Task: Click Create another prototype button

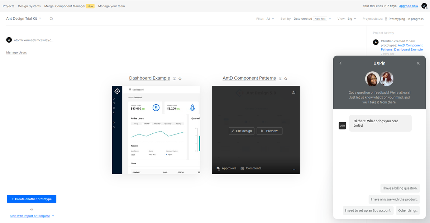Action: pyautogui.click(x=32, y=199)
